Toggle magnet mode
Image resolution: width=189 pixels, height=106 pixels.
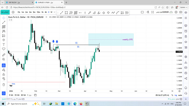(4, 65)
